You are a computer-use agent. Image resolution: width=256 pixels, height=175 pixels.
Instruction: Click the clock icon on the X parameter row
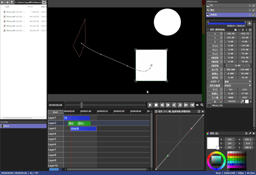point(221,34)
